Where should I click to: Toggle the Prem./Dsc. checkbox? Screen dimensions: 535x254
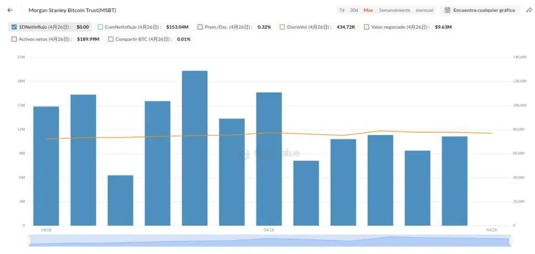[x=200, y=27]
